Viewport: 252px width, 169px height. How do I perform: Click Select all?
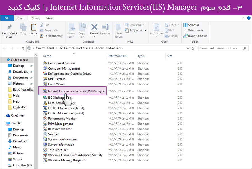[x=192, y=25]
